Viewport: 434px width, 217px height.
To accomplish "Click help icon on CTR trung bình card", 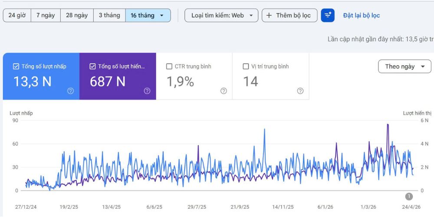I will pos(224,91).
